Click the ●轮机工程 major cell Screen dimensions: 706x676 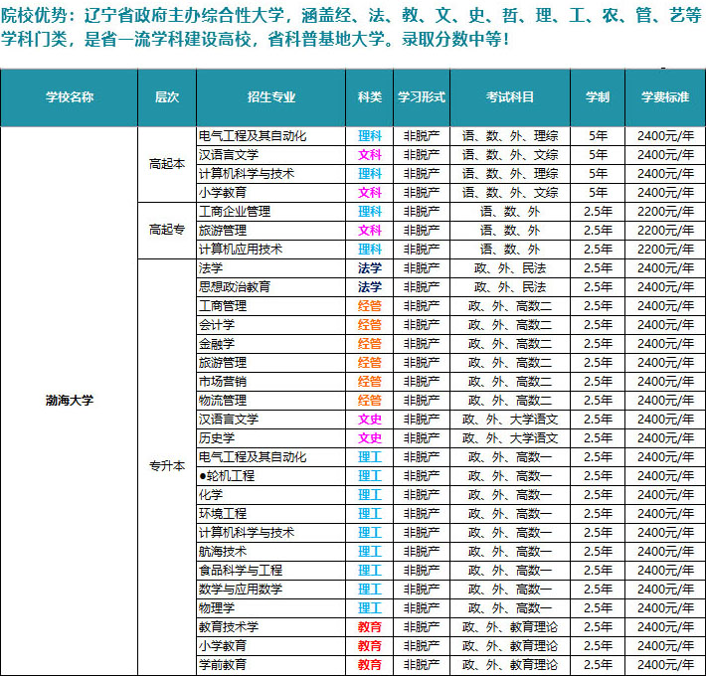[271, 476]
